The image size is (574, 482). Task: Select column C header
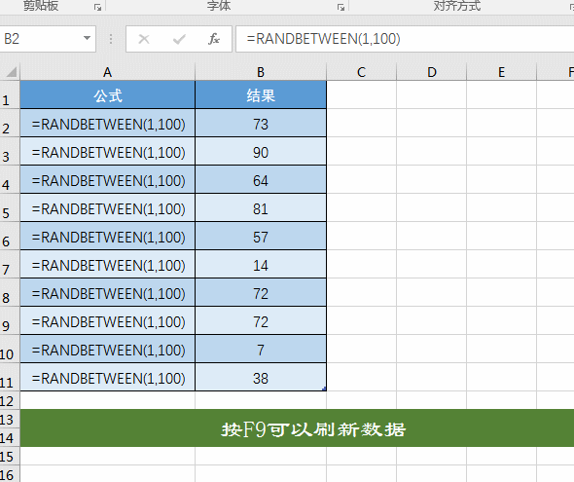(361, 72)
